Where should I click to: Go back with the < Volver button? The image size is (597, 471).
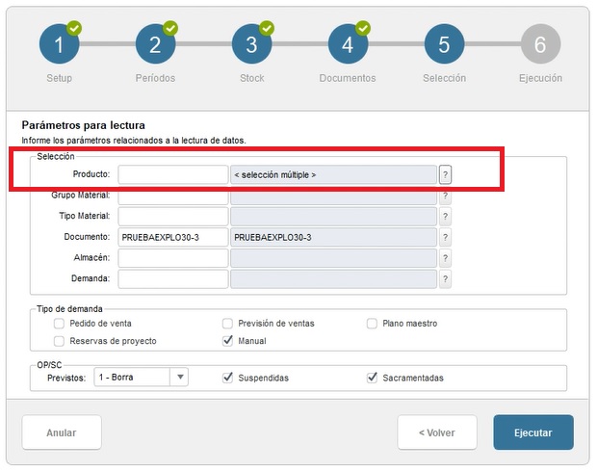pos(437,432)
